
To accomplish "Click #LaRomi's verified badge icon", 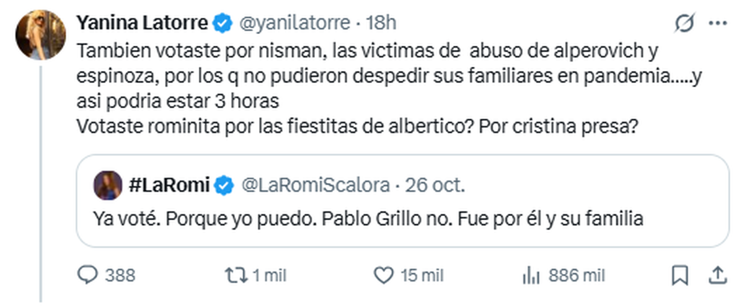I will tap(223, 185).
